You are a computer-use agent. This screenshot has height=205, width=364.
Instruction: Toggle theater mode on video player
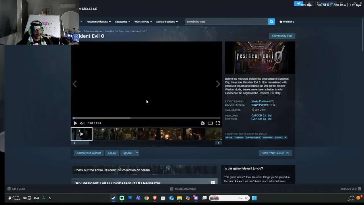pyautogui.click(x=210, y=123)
